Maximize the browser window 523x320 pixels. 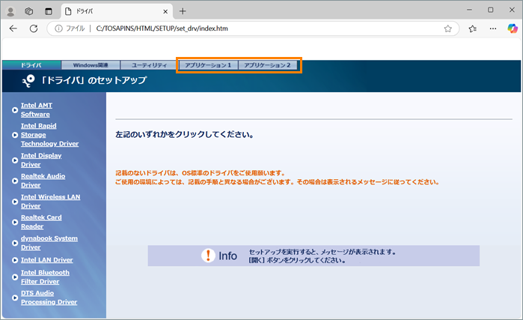[x=490, y=10]
